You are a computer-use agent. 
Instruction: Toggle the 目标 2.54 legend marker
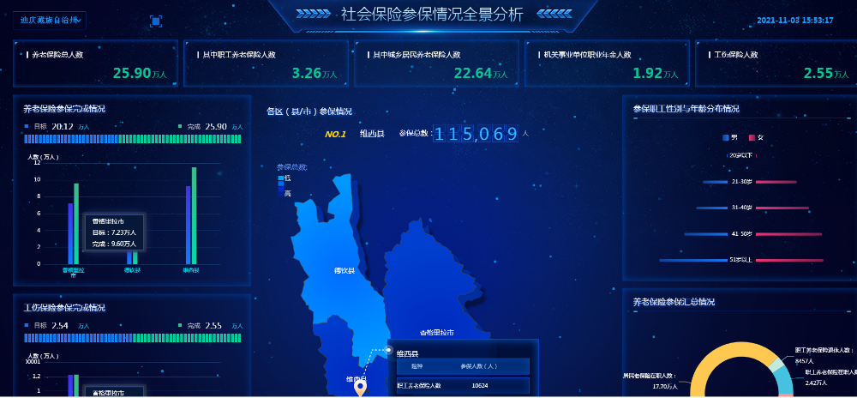27,325
